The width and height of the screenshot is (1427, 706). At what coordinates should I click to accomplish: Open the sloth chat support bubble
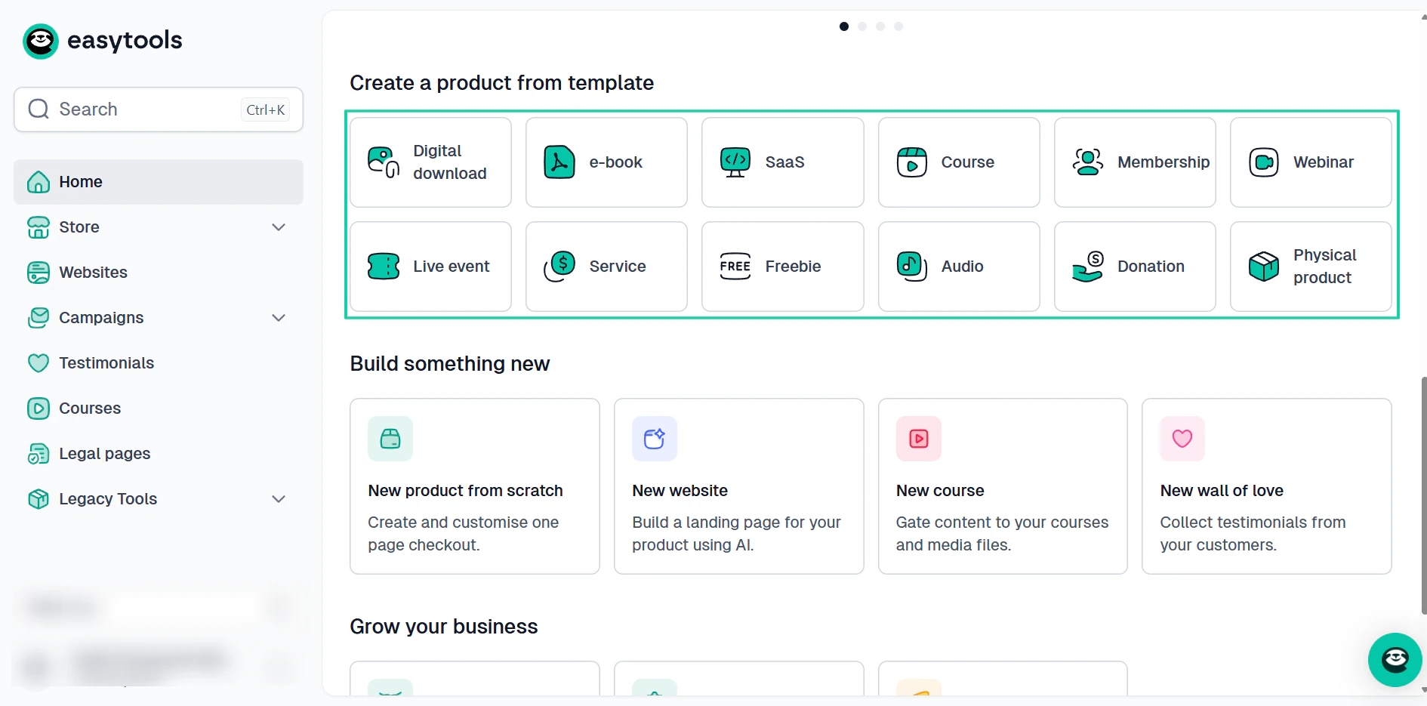[1395, 660]
